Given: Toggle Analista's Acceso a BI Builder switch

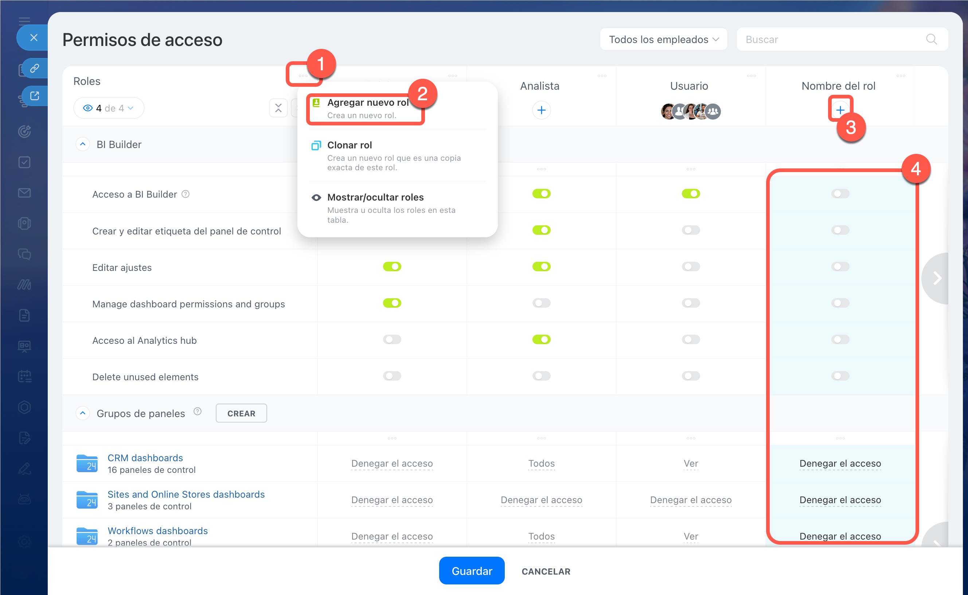Looking at the screenshot, I should (541, 194).
